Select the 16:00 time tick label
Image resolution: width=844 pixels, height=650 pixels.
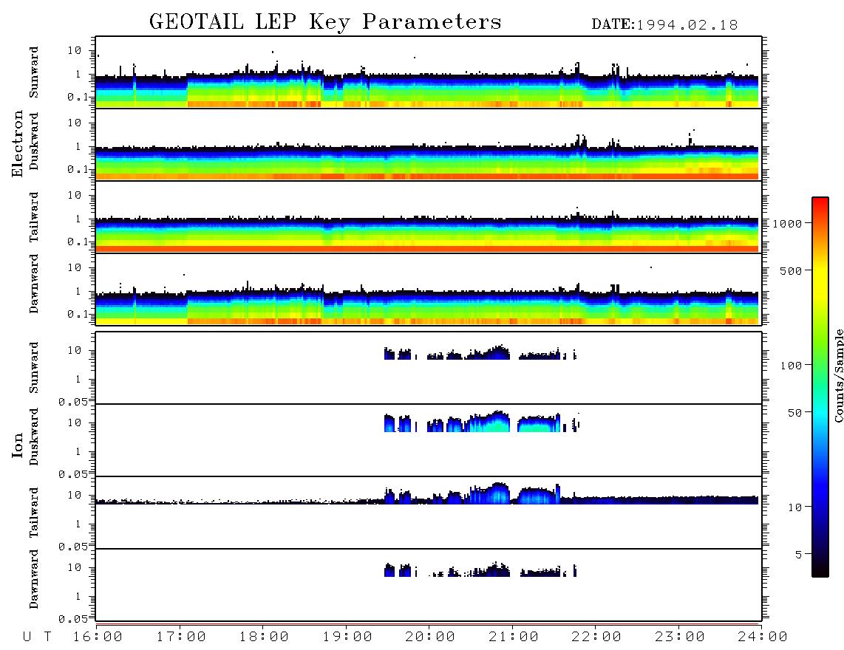[98, 637]
